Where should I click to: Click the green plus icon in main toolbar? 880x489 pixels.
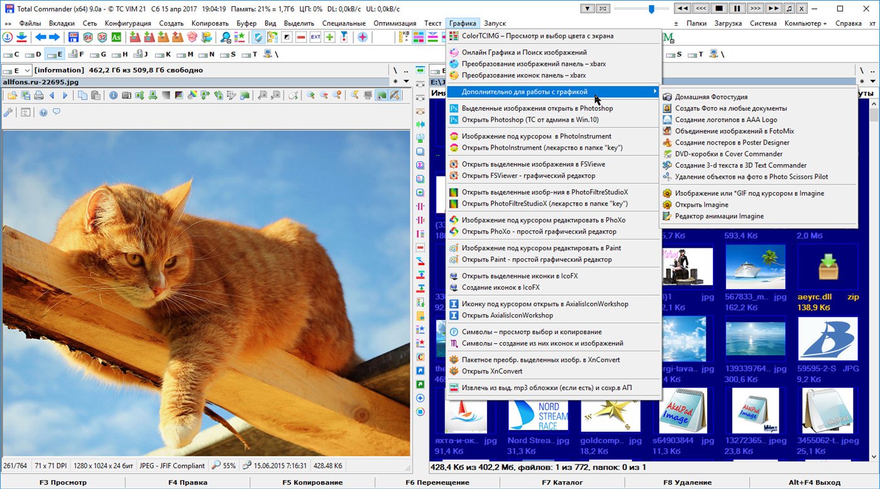point(329,37)
